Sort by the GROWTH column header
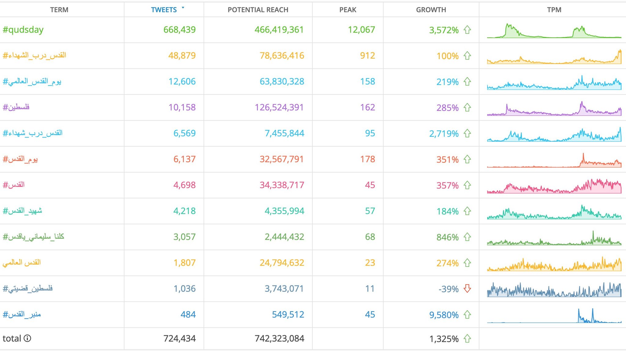 [431, 10]
